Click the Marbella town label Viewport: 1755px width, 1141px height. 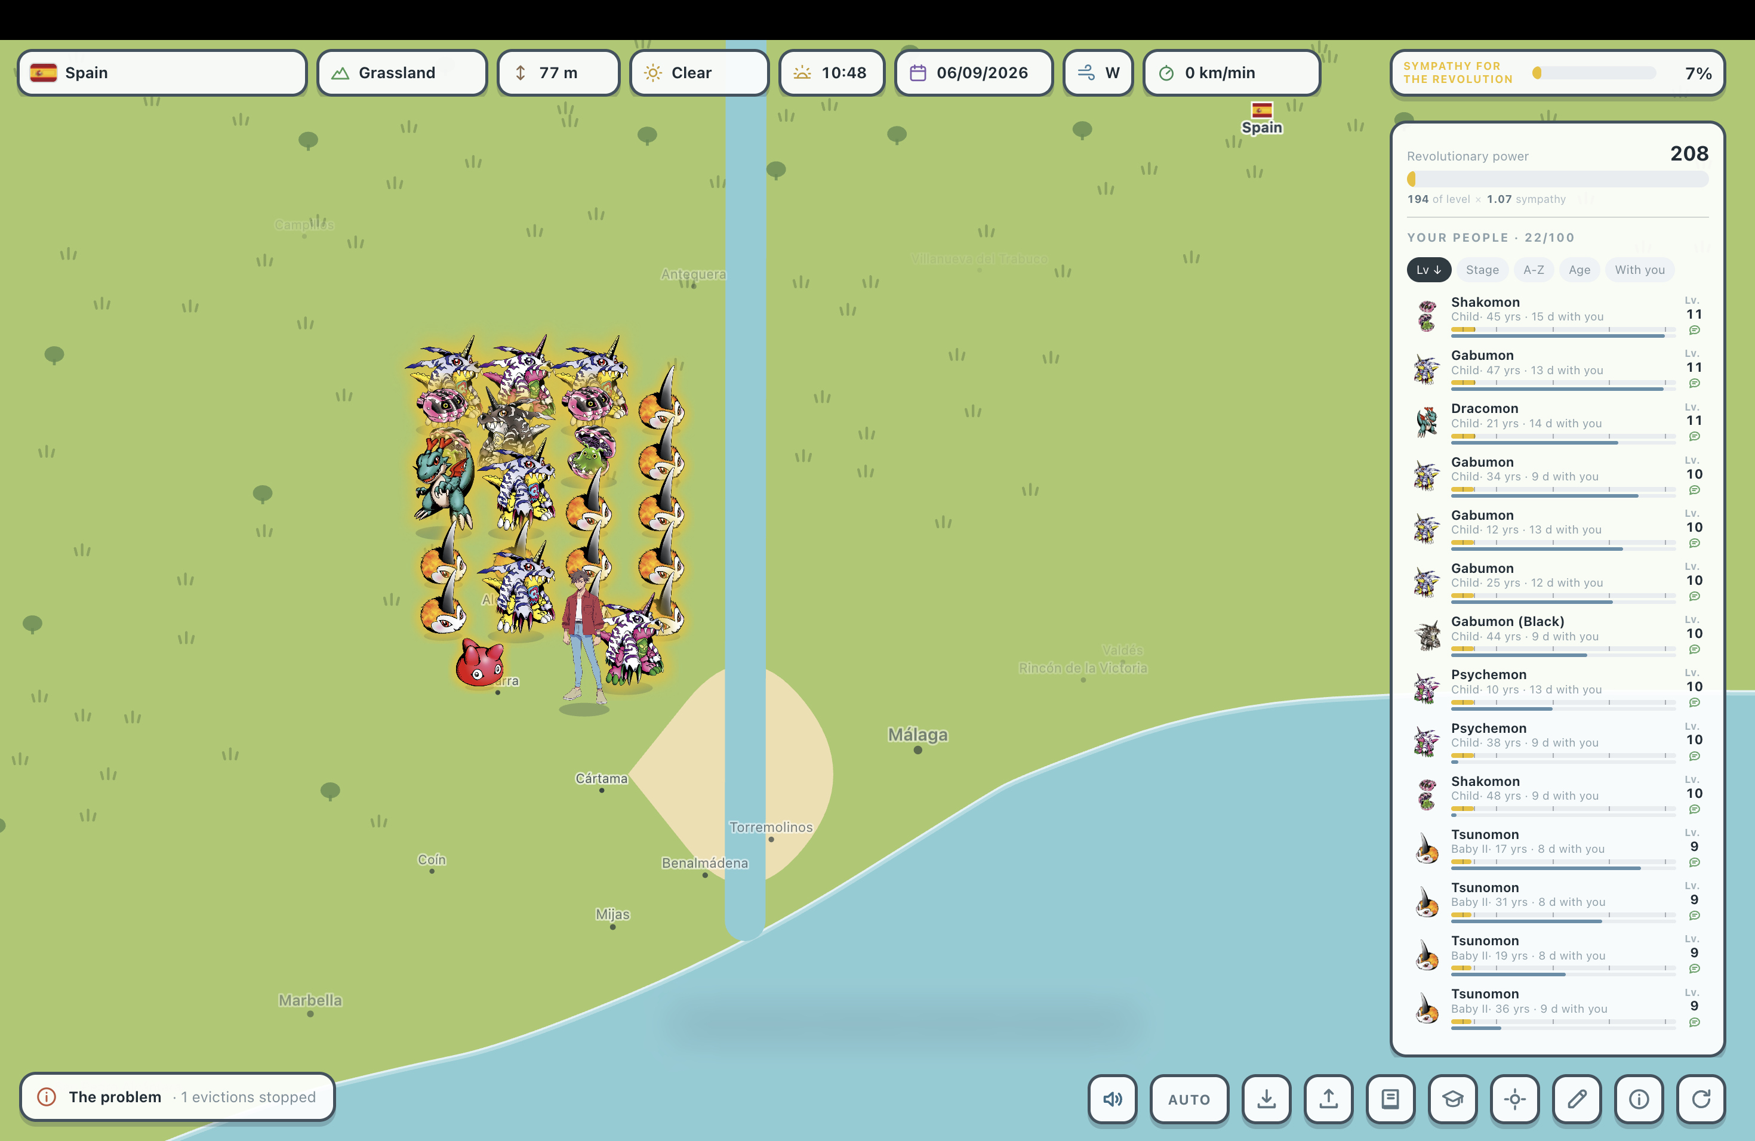coord(310,1000)
